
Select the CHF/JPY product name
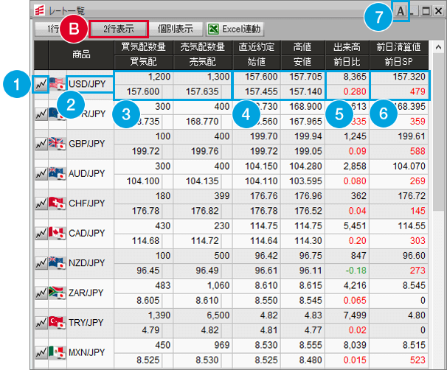(86, 203)
